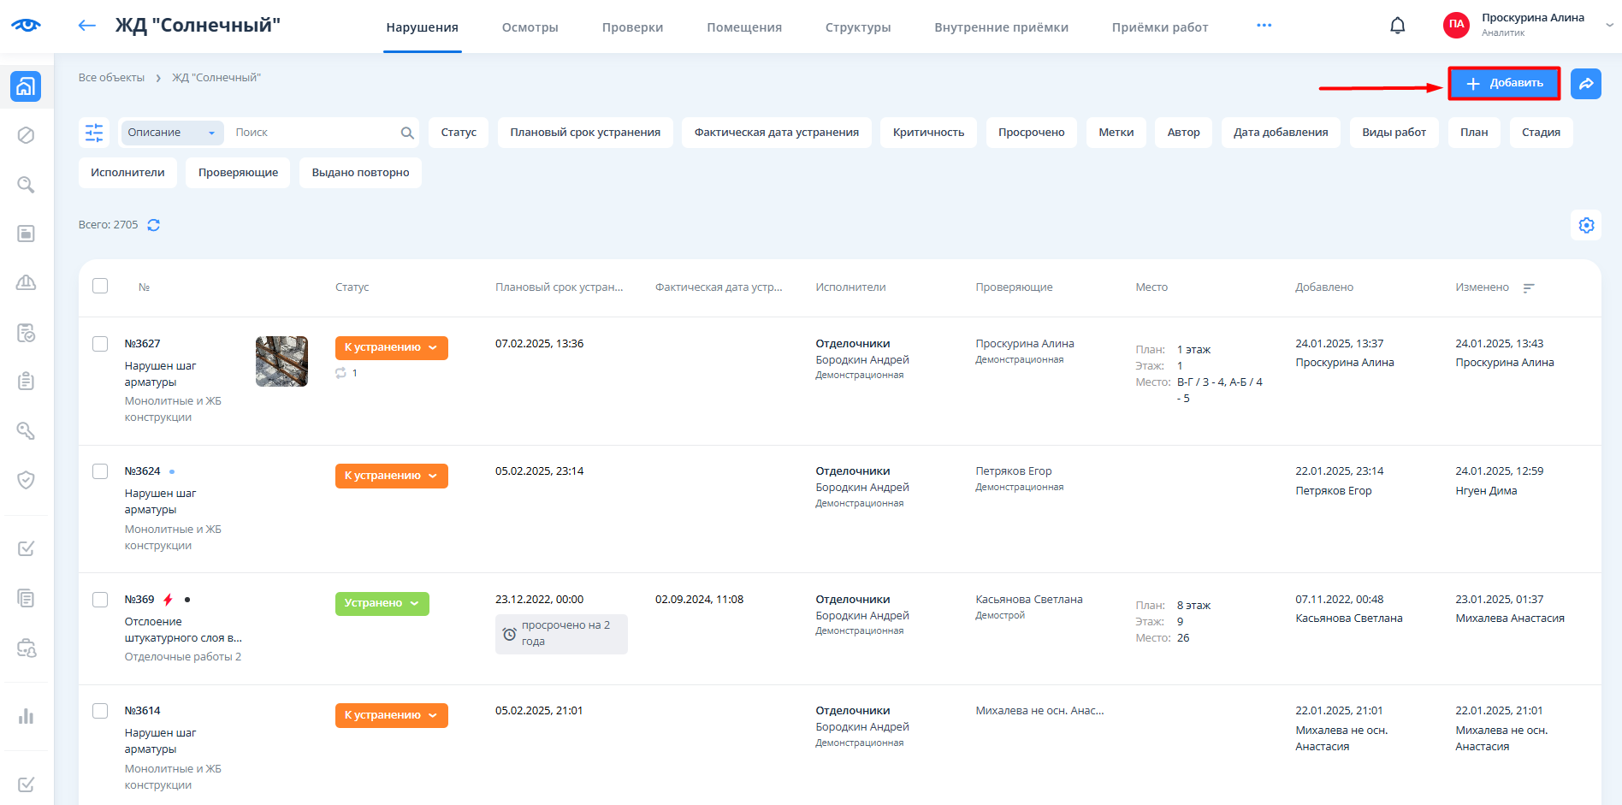Viewport: 1622px width, 805px height.
Task: Toggle the select-all checkbox in table header
Action: 100,286
